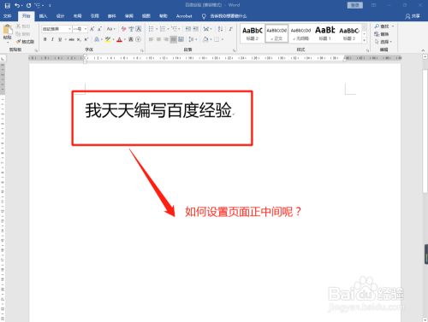
Task: Click the Clear All Formatting eraser icon
Action: pos(124,29)
